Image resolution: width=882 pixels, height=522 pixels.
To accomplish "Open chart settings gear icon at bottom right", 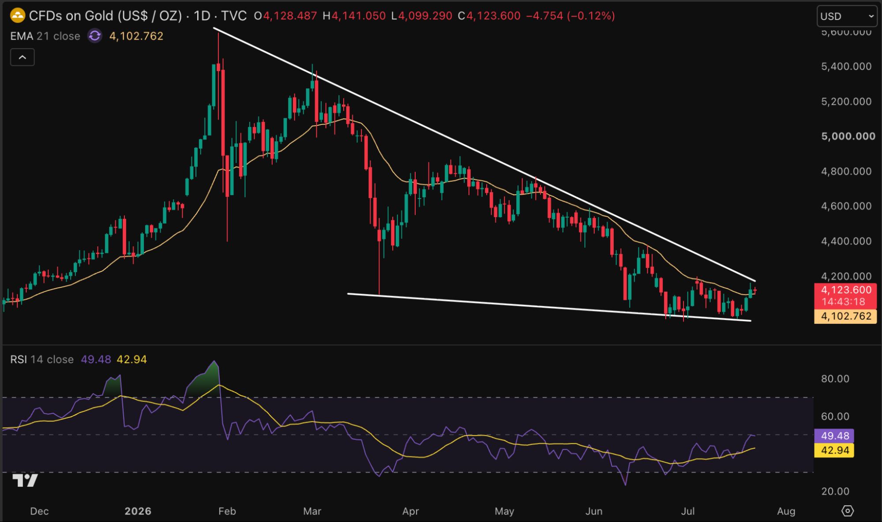I will click(x=848, y=511).
